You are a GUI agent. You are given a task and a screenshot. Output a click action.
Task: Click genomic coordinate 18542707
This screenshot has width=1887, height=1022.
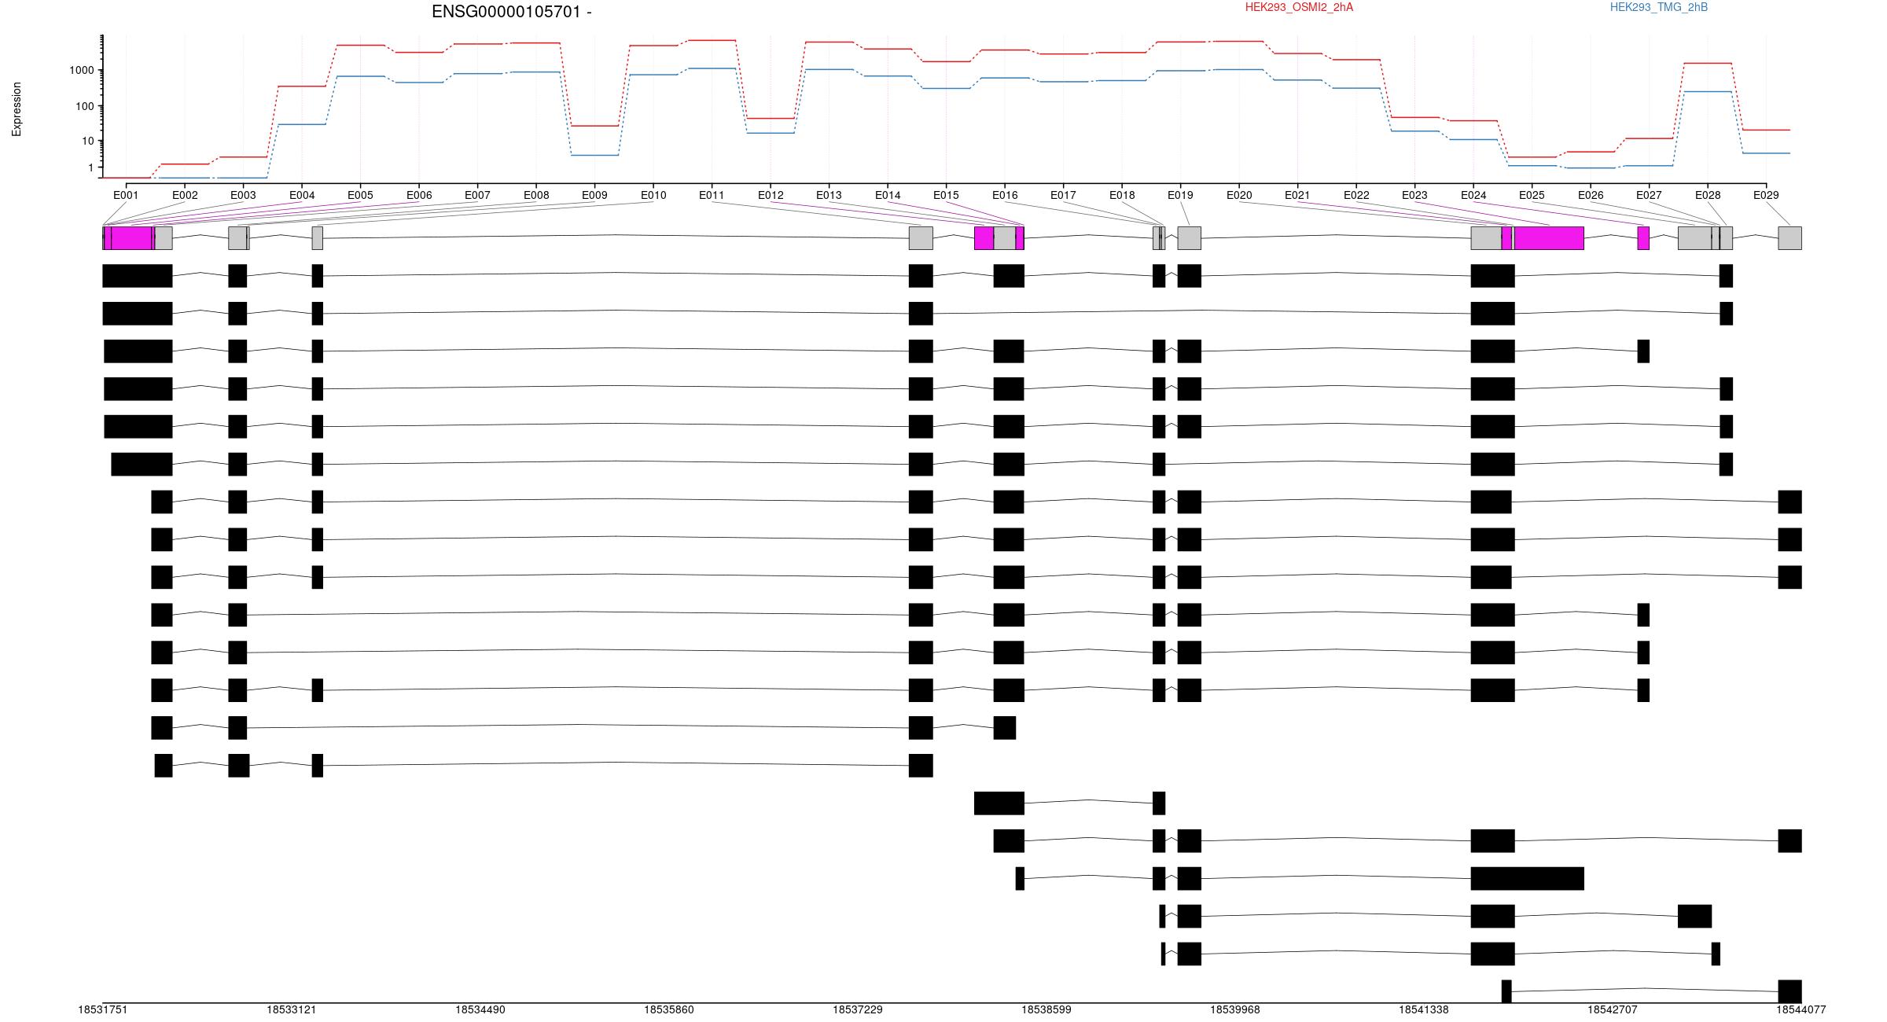tap(1613, 1009)
